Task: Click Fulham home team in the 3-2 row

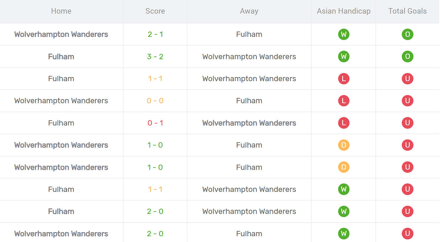Action: (x=61, y=57)
